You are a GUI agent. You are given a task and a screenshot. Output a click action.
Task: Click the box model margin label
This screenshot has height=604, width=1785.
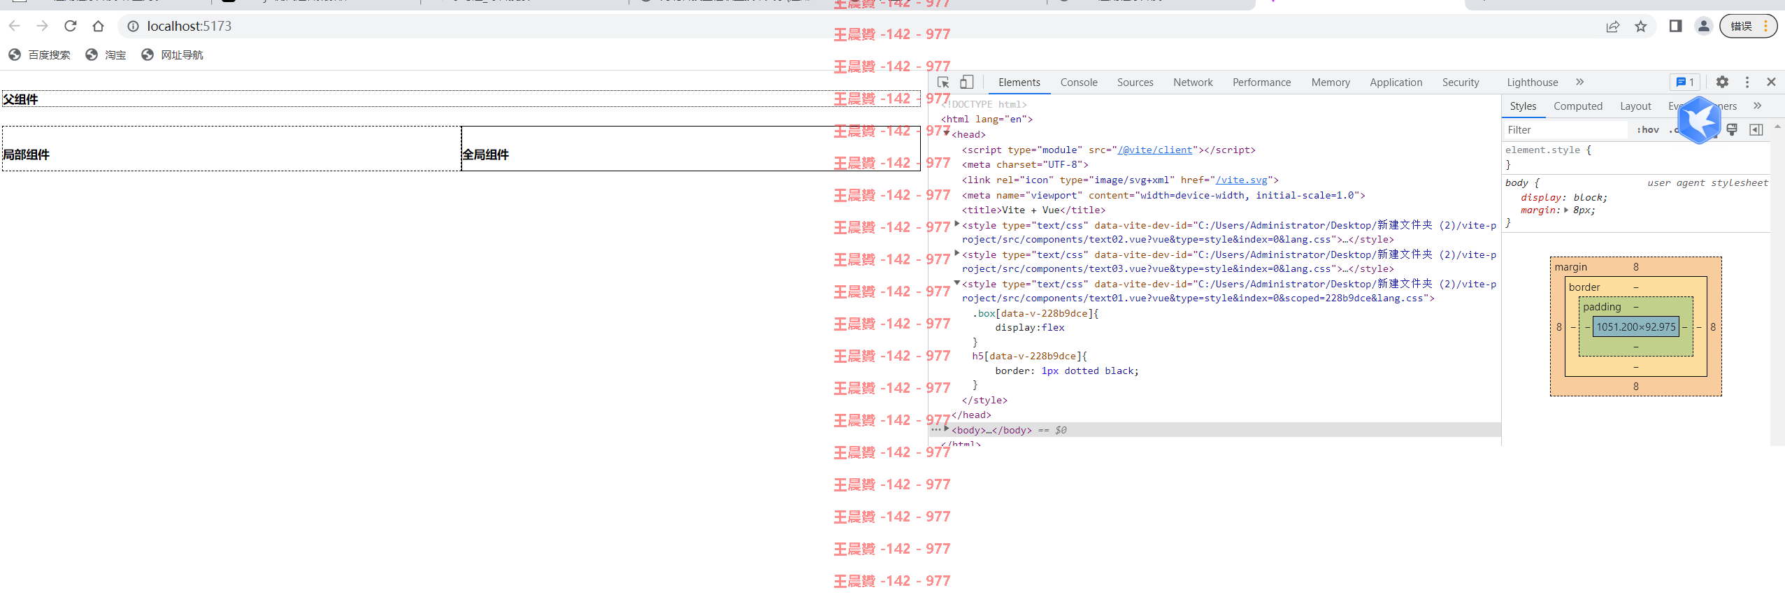pyautogui.click(x=1570, y=267)
